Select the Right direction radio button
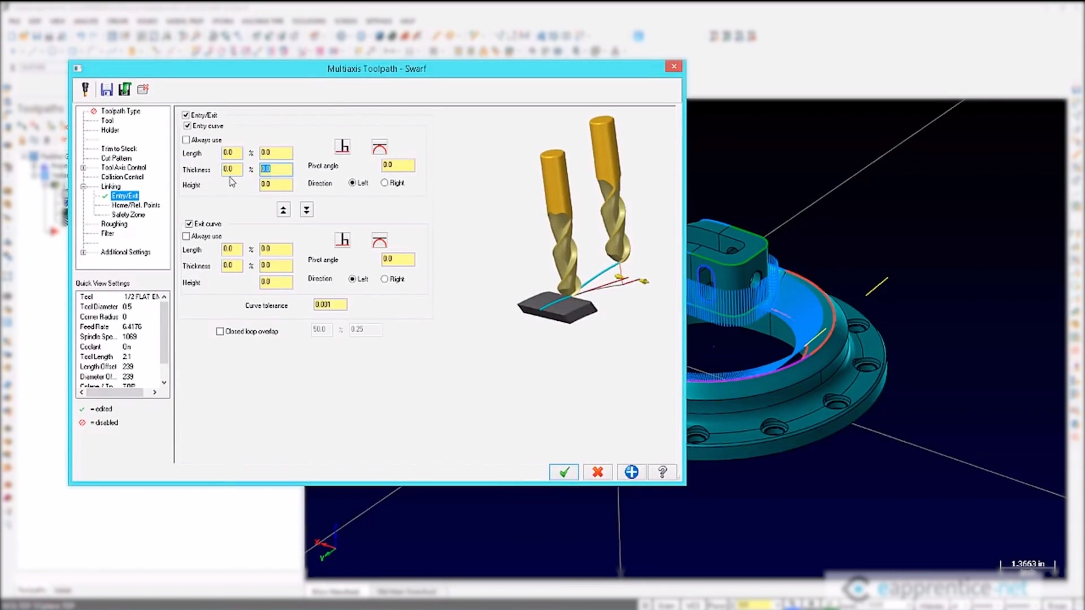 pyautogui.click(x=384, y=182)
